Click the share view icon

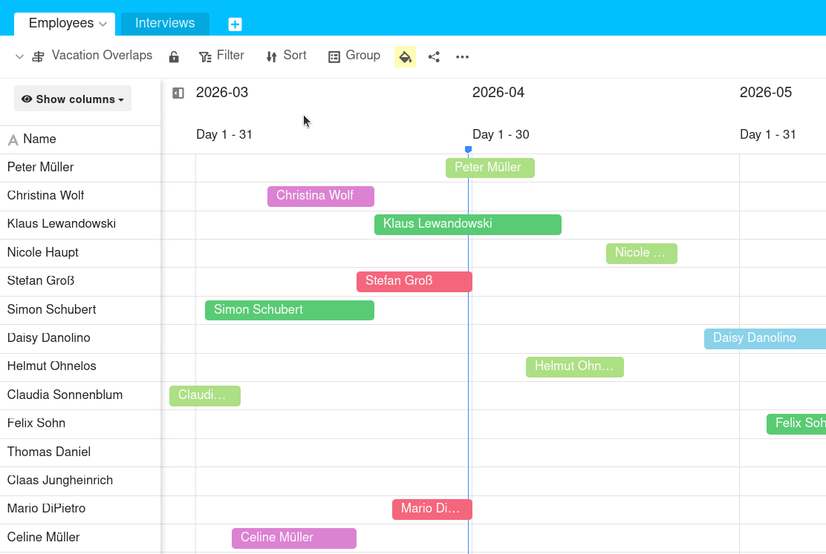point(434,56)
